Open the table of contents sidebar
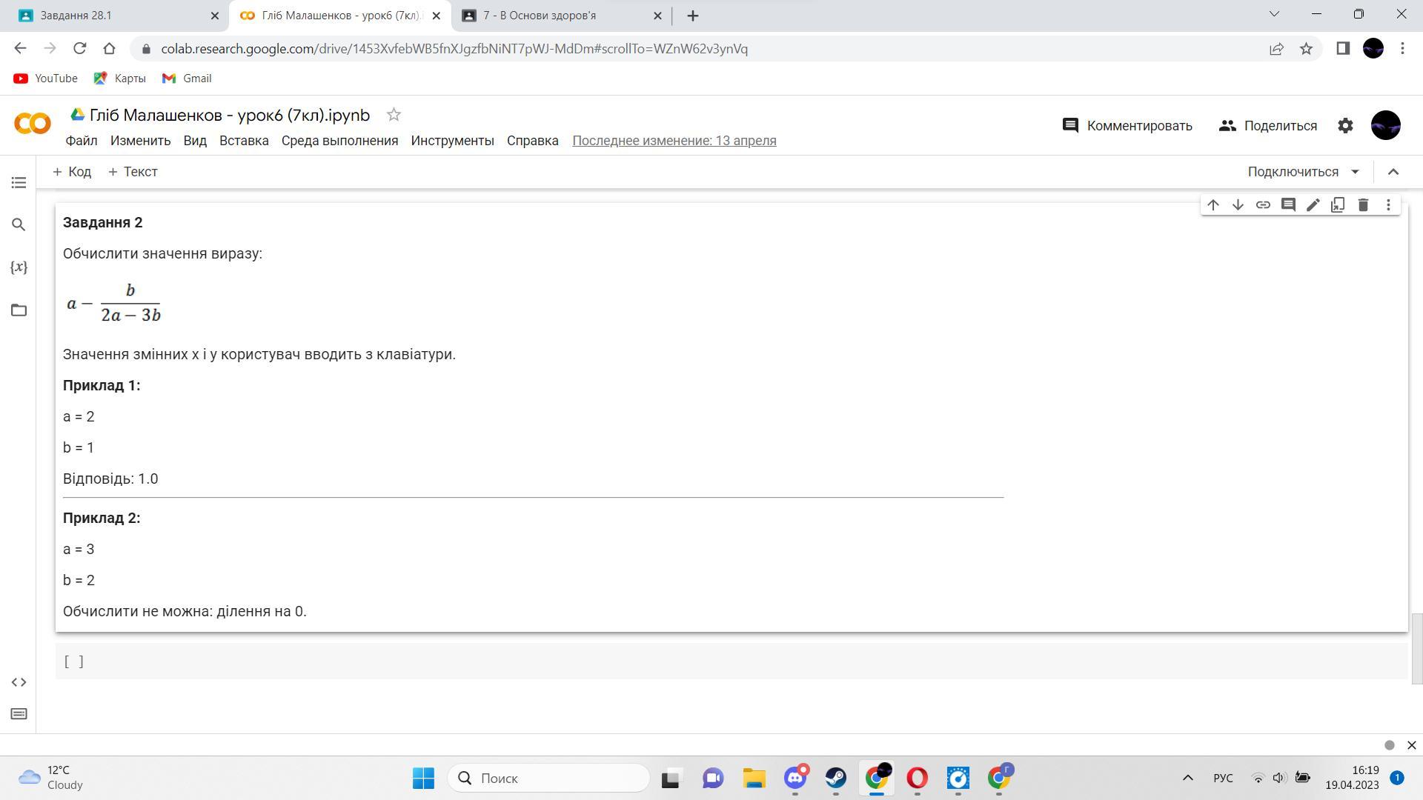1423x800 pixels. (x=19, y=182)
